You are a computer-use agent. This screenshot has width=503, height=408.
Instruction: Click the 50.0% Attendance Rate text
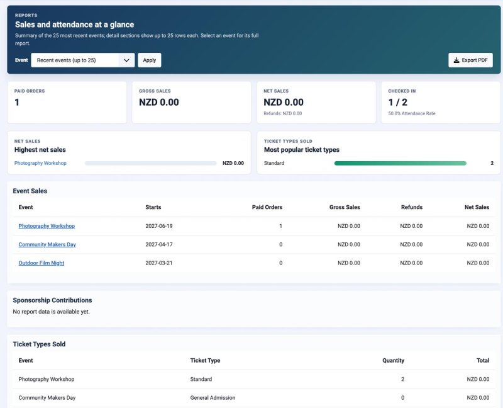click(x=412, y=113)
